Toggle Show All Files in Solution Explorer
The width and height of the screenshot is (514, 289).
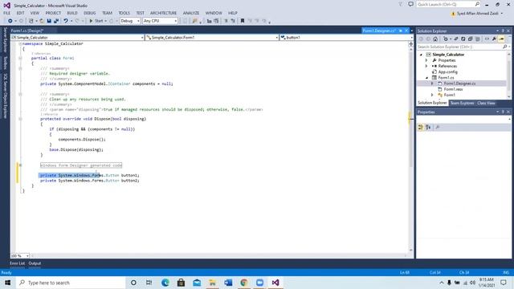478,39
